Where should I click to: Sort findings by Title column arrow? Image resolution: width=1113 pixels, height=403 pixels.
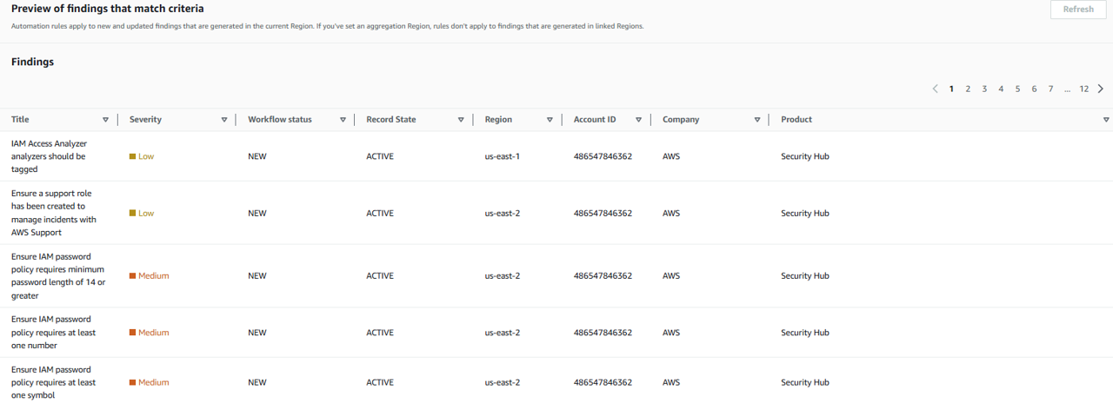(x=106, y=120)
